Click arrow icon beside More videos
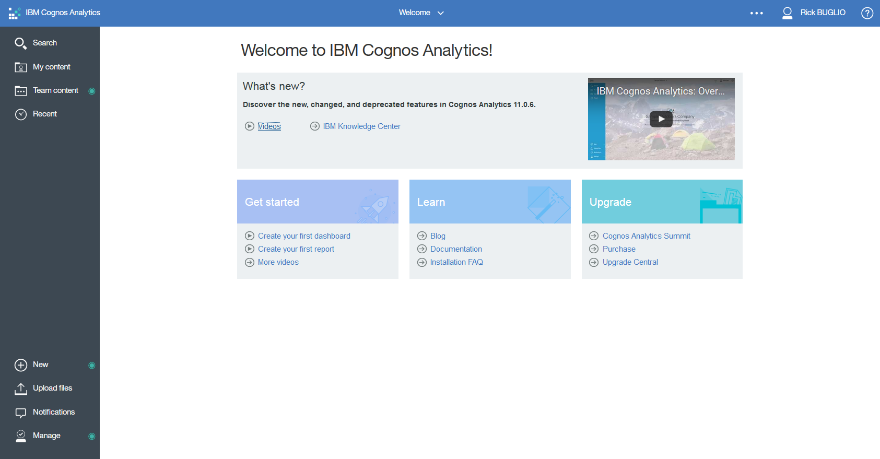The image size is (880, 459). (250, 262)
